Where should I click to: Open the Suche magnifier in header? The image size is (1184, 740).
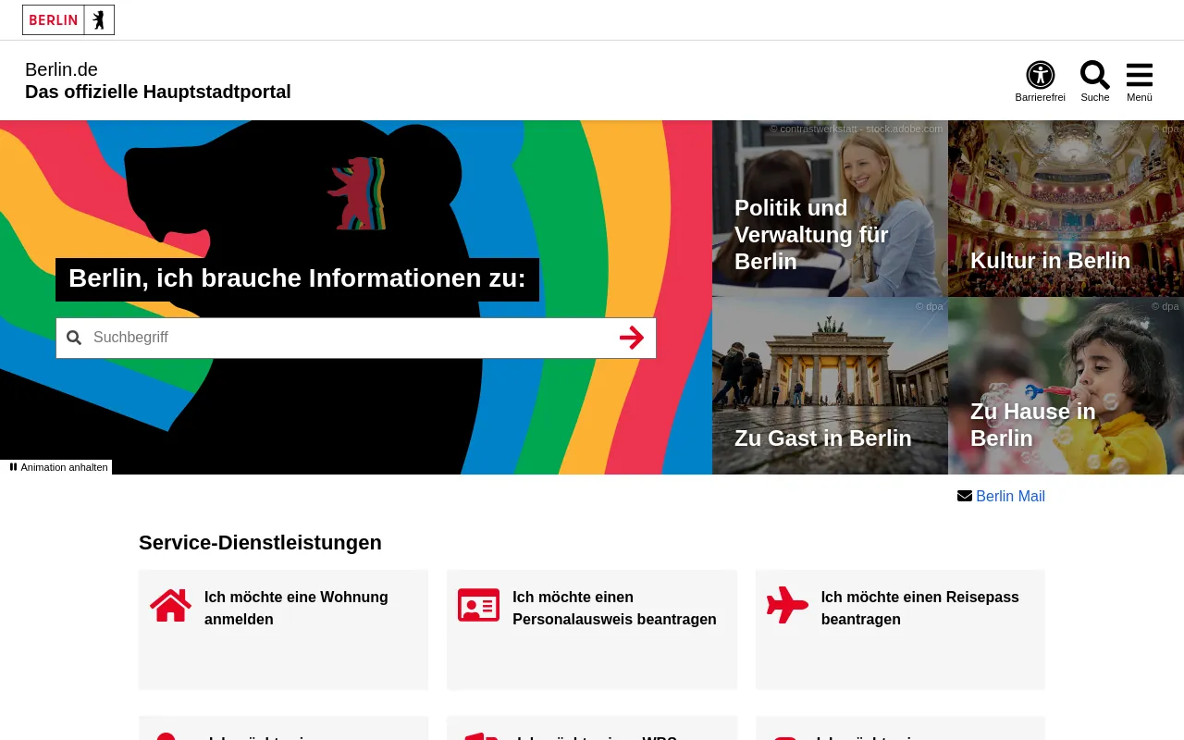[1095, 81]
